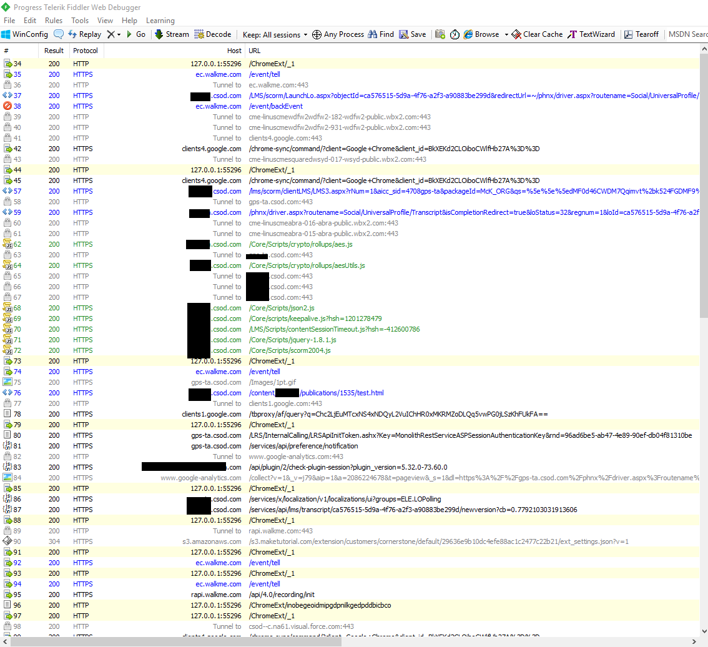Viewport: 708px width, 647px height.
Task: Save all captured sessions via Save icon
Action: pos(412,34)
